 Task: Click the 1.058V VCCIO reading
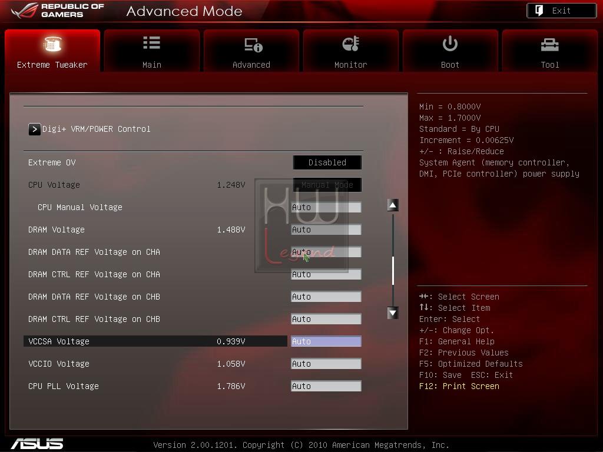pyautogui.click(x=231, y=364)
